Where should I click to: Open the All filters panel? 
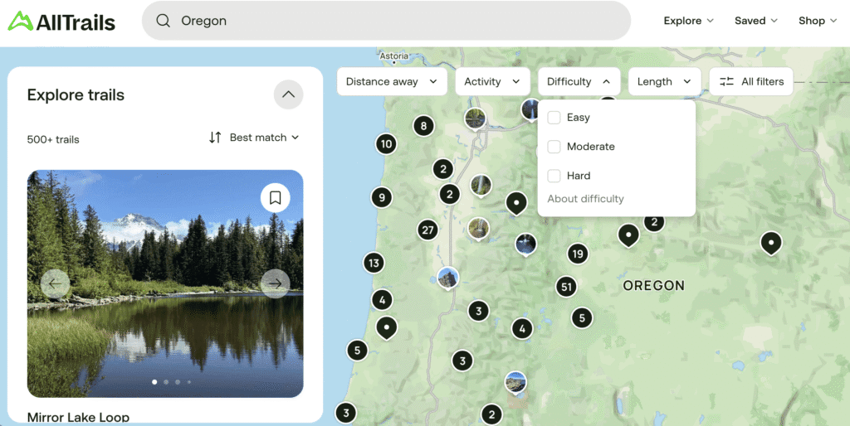751,82
